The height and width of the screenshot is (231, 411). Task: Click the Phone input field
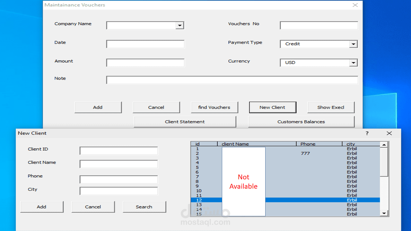point(119,180)
